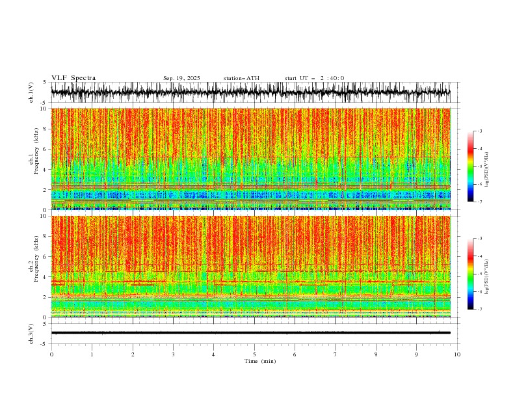The image size is (515, 398).
Task: Click time axis tick label "8"
Action: 376,354
